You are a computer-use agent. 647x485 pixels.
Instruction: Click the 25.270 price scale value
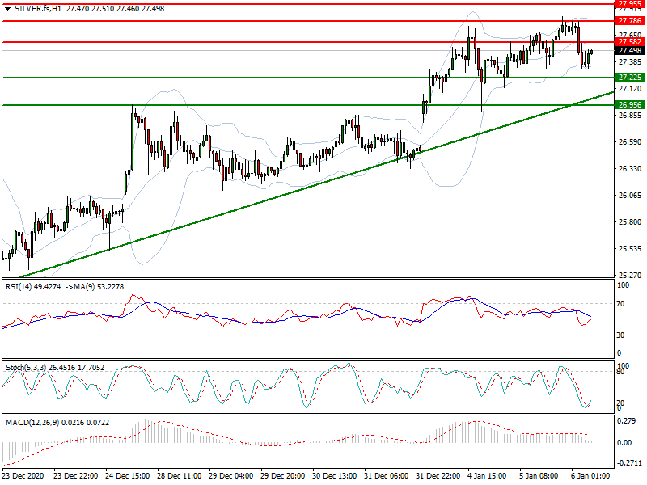[630, 275]
